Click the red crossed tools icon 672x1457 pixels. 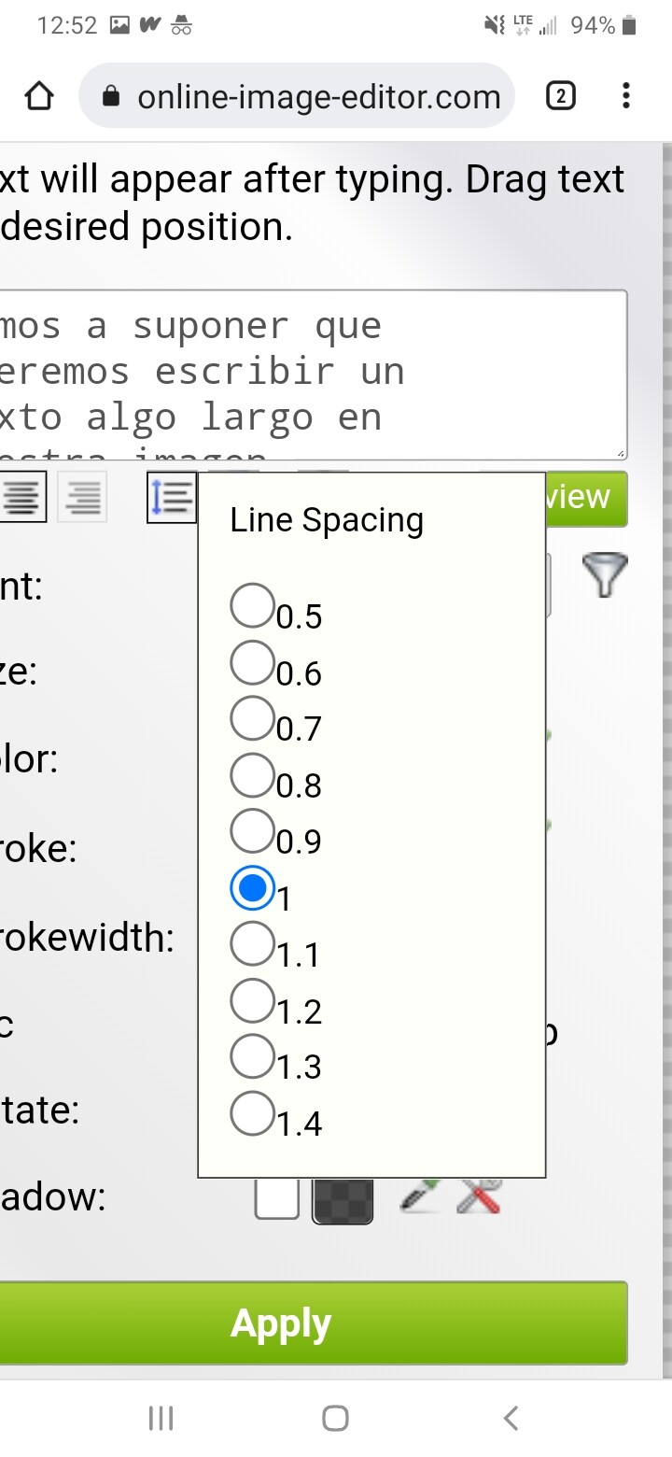point(480,1197)
